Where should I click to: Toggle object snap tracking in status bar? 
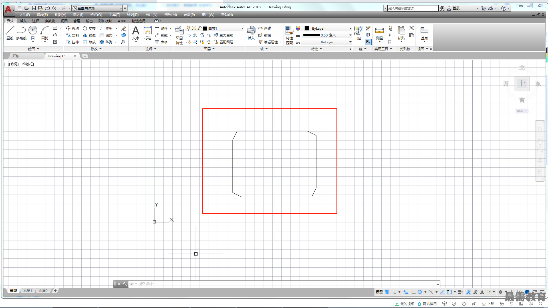coord(442,292)
